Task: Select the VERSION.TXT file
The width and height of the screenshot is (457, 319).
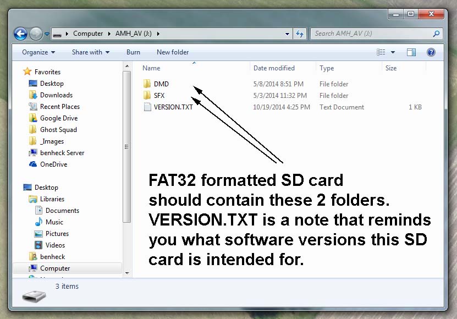Action: [x=173, y=107]
